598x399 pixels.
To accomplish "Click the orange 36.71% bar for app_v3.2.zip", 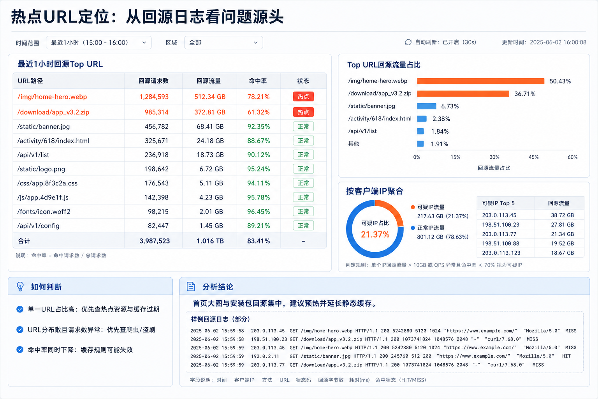I will click(463, 94).
